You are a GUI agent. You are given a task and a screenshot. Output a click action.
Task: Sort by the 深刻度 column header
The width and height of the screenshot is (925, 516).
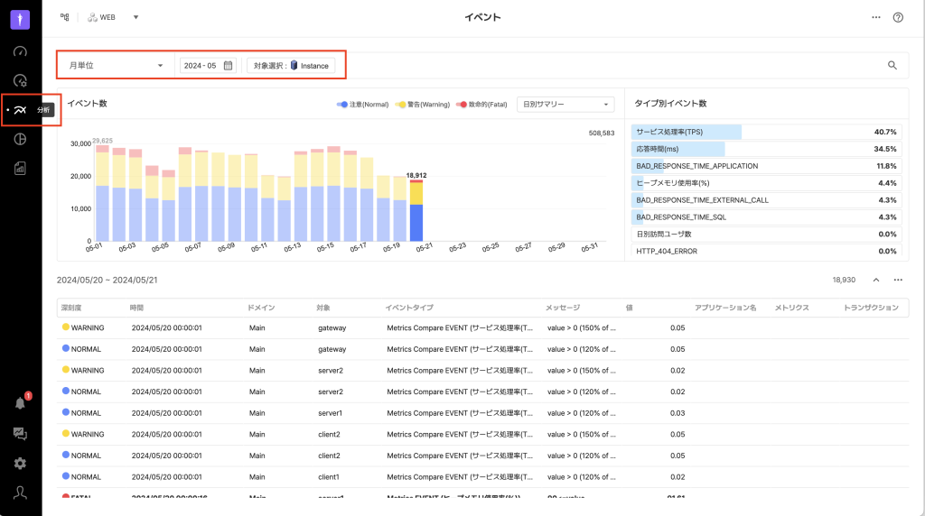coord(72,308)
